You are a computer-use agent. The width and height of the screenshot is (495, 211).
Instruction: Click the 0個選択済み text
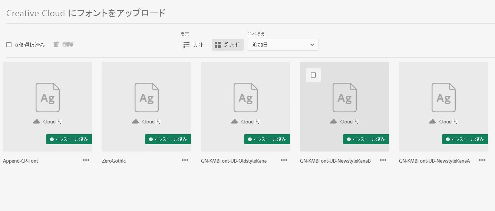tap(30, 45)
